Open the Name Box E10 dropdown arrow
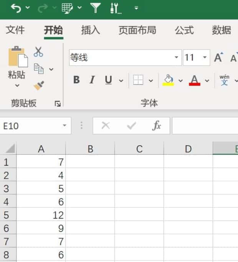Viewport: 238px width, 262px height. [64, 126]
